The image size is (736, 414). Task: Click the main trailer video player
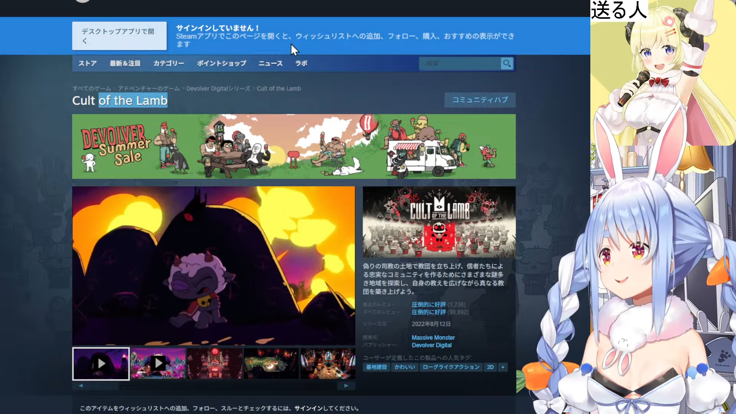coord(214,266)
